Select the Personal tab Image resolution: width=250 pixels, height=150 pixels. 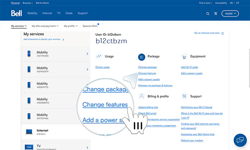tap(15, 3)
